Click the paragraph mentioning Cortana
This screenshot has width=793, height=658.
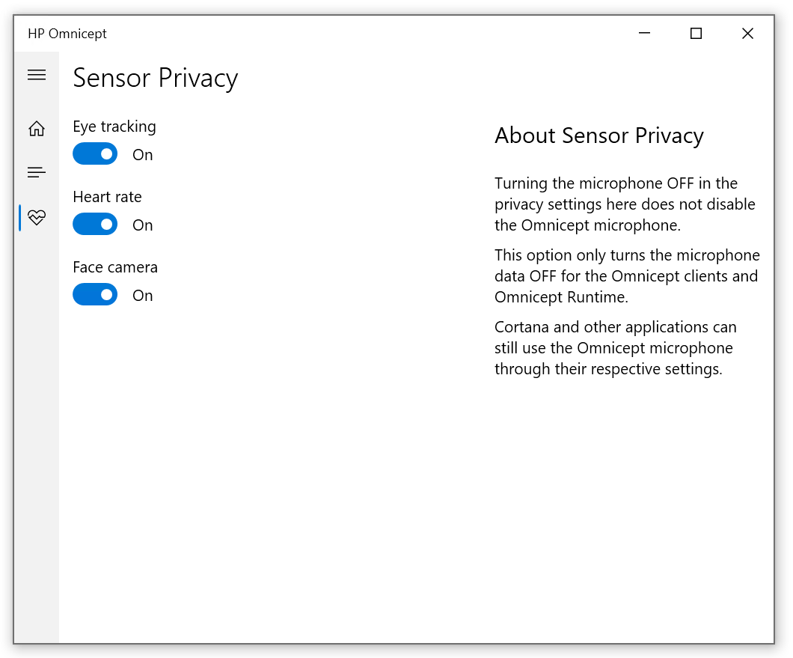[x=615, y=348]
